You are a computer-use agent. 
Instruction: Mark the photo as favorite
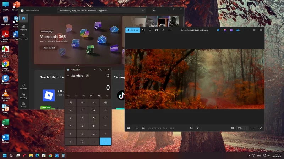137,128
